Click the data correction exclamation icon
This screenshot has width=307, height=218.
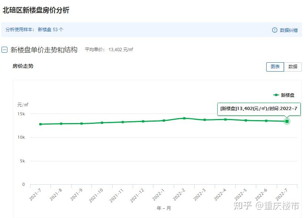[x=275, y=30]
